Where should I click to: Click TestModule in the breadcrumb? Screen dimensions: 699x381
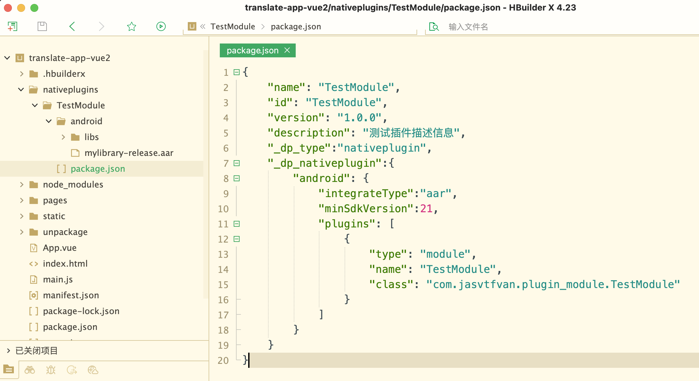point(233,26)
